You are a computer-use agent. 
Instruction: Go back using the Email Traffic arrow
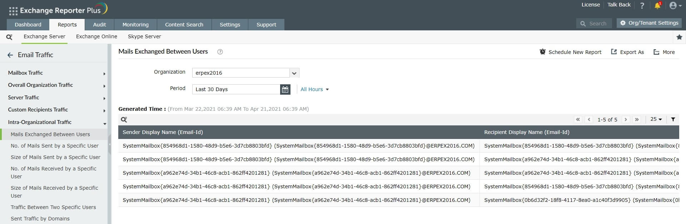10,55
